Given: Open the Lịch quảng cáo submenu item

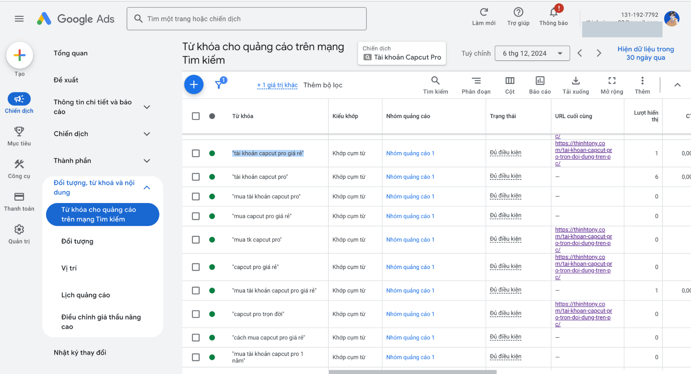Looking at the screenshot, I should pyautogui.click(x=85, y=295).
